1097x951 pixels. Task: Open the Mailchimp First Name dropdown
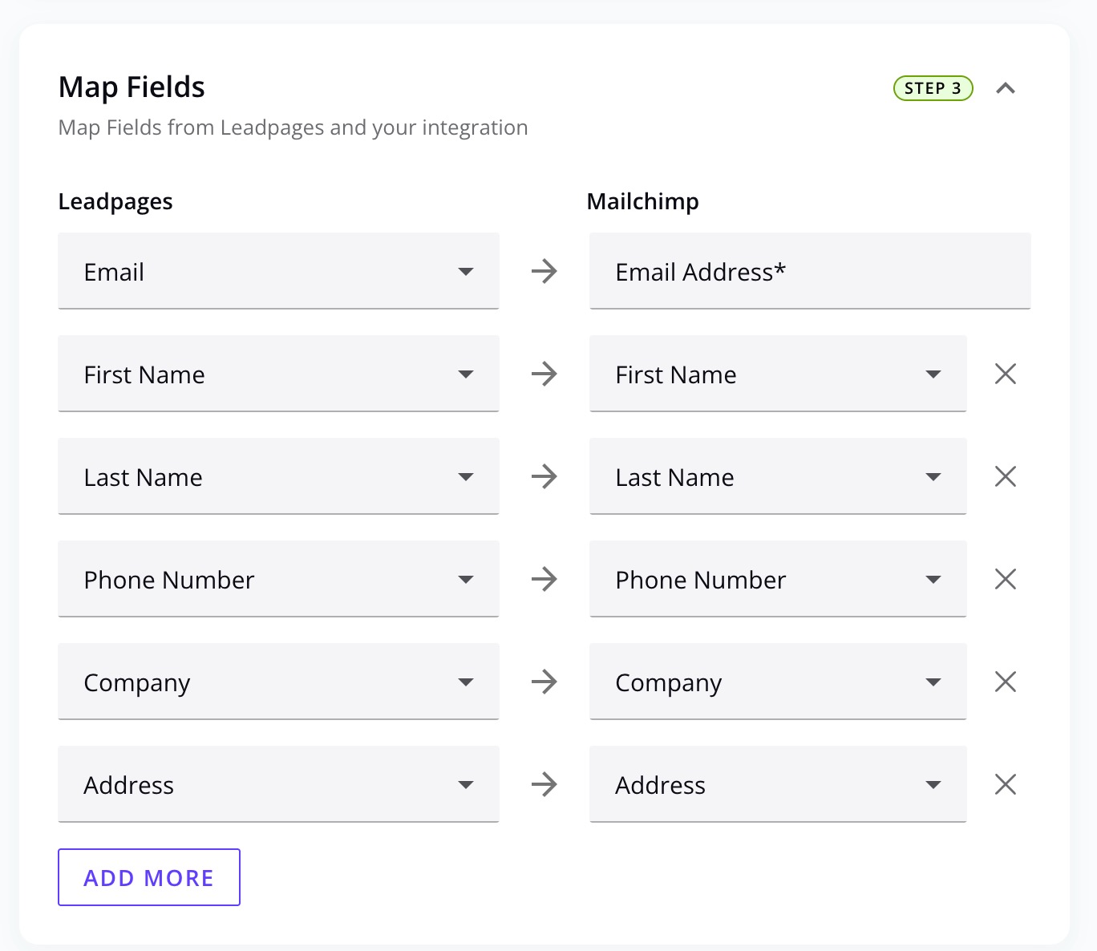coord(778,374)
